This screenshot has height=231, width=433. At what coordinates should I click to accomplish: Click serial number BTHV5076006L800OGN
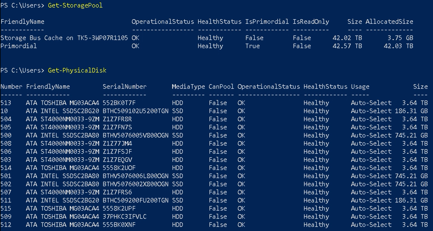coord(135,176)
